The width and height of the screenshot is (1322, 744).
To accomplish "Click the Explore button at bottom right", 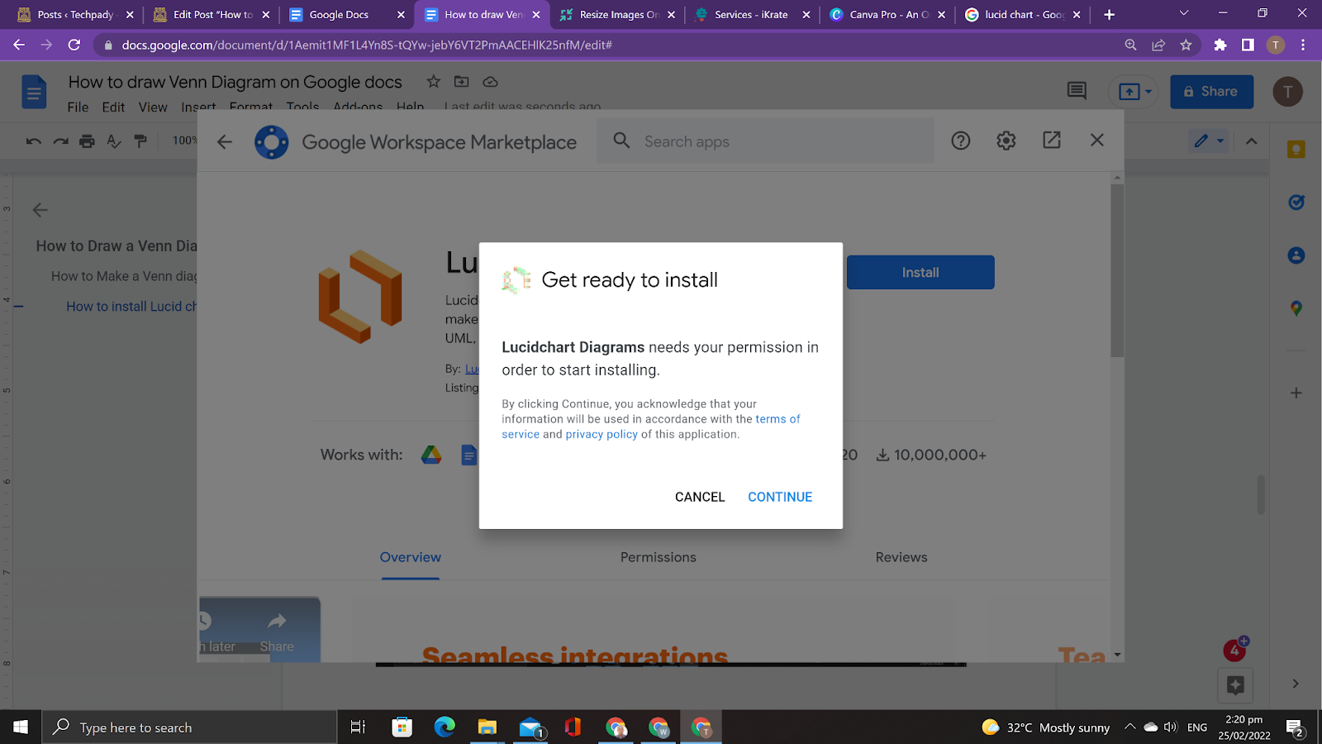I will [1235, 684].
